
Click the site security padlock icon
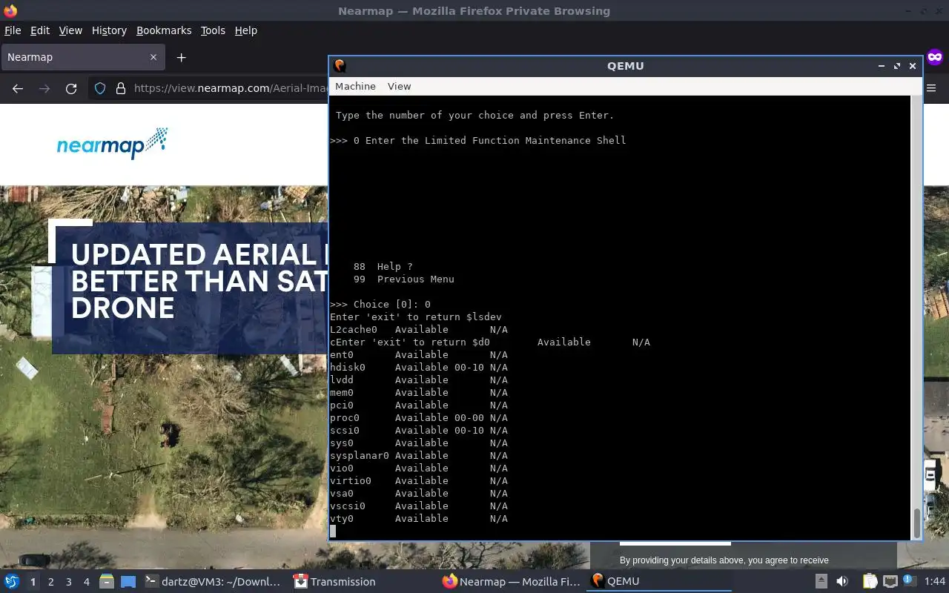[x=121, y=88]
